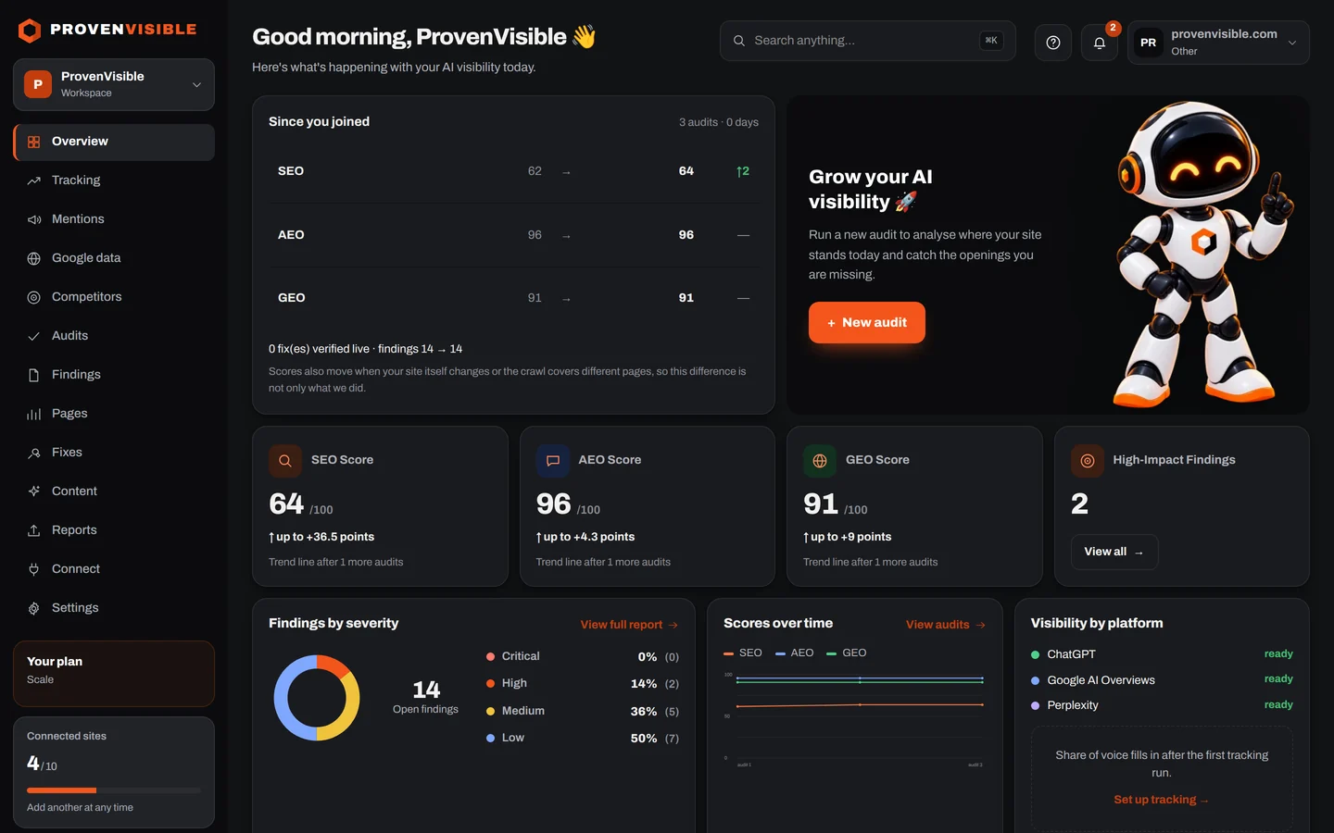Click the findings severity donut chart
Screen dimensions: 1334x833
pos(317,698)
